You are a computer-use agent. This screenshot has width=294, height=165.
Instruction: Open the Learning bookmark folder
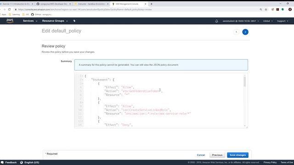click(x=14, y=14)
